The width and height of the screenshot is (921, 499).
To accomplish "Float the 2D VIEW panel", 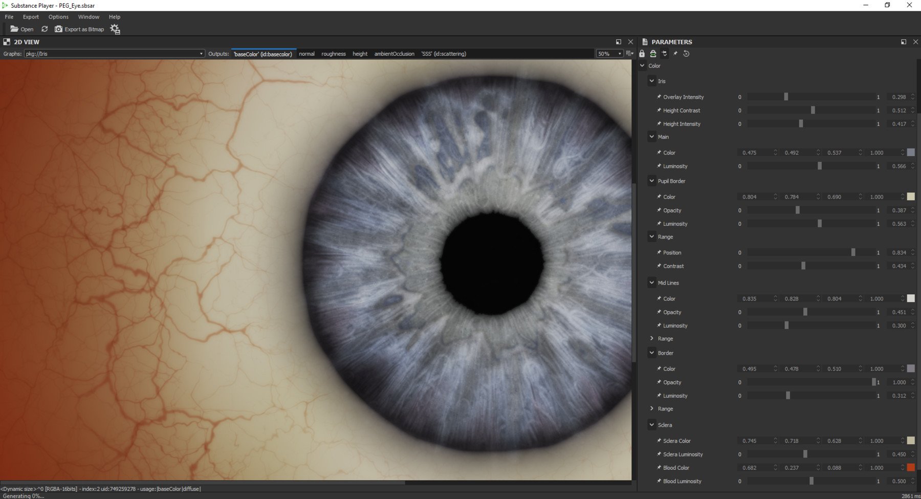I will [x=619, y=42].
